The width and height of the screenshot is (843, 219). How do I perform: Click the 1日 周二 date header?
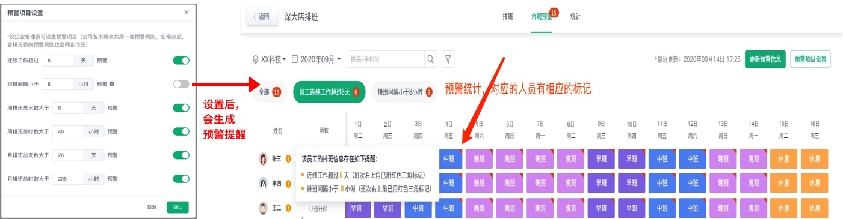point(358,130)
